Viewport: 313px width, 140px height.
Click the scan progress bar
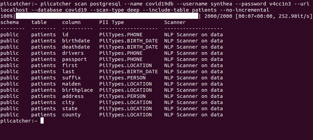[107, 16]
